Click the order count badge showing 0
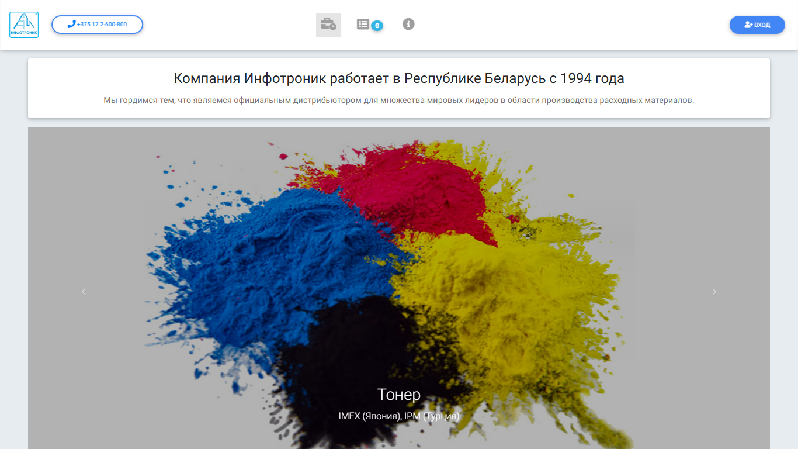798x449 pixels. point(377,26)
